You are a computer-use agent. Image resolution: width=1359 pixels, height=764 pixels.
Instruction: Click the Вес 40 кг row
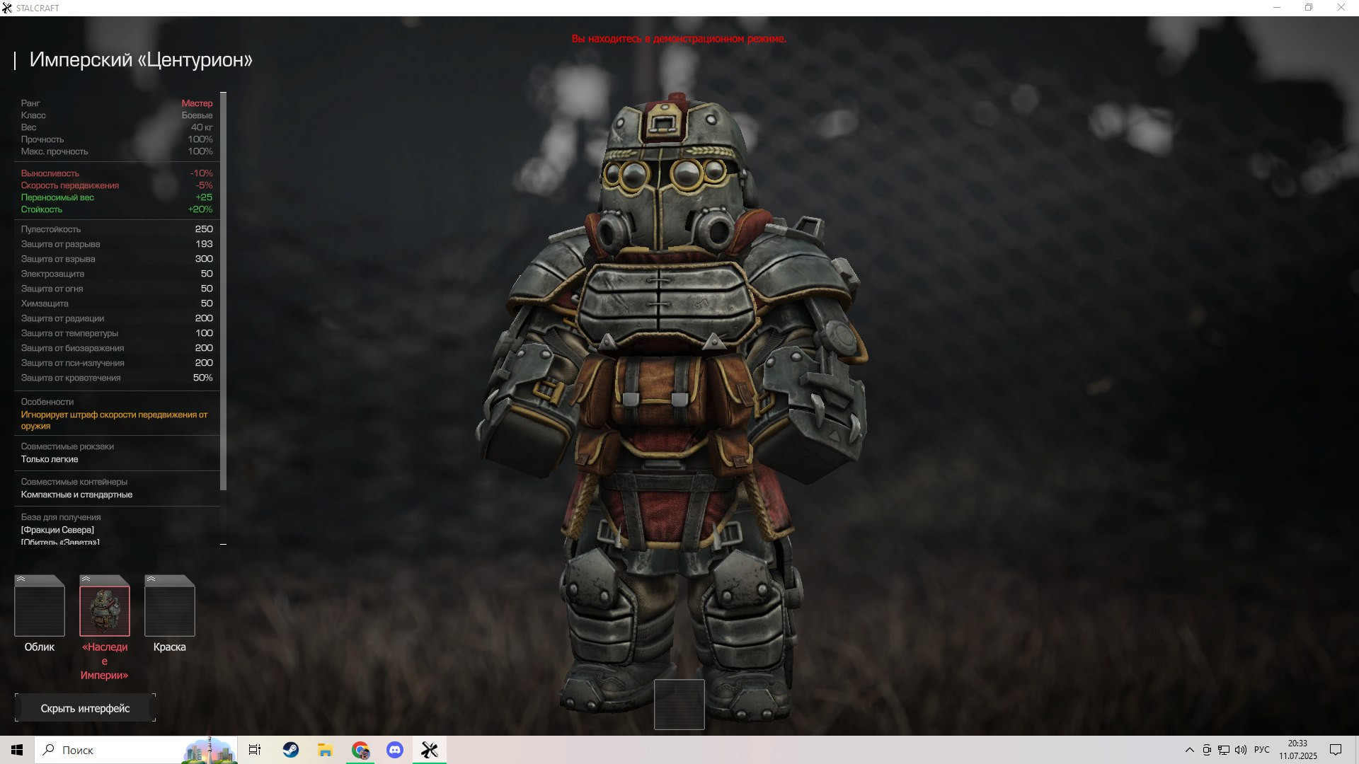click(x=117, y=127)
